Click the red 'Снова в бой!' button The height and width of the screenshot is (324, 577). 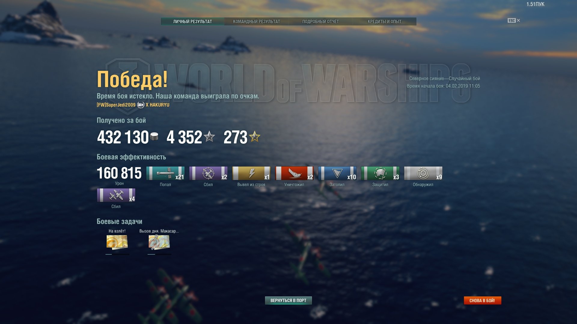click(x=482, y=300)
